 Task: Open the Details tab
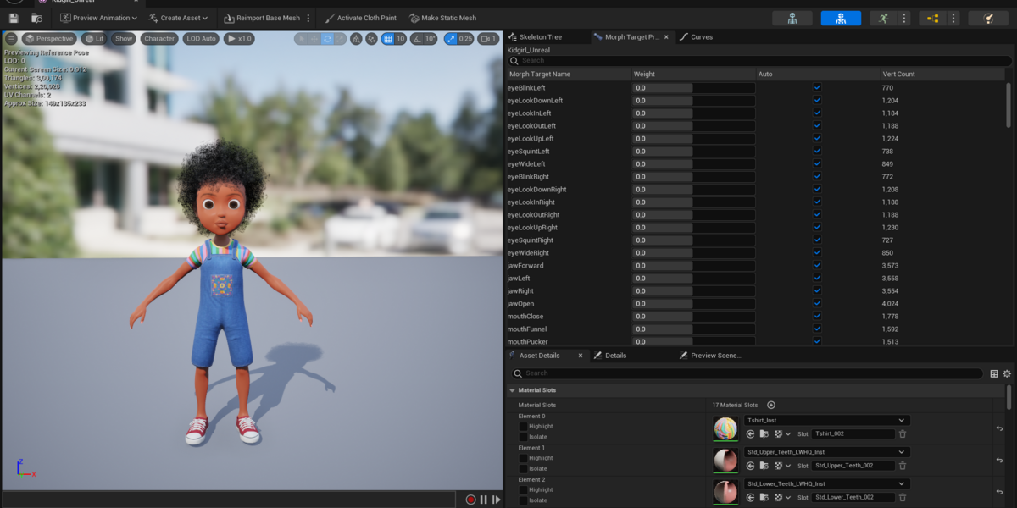pos(610,356)
